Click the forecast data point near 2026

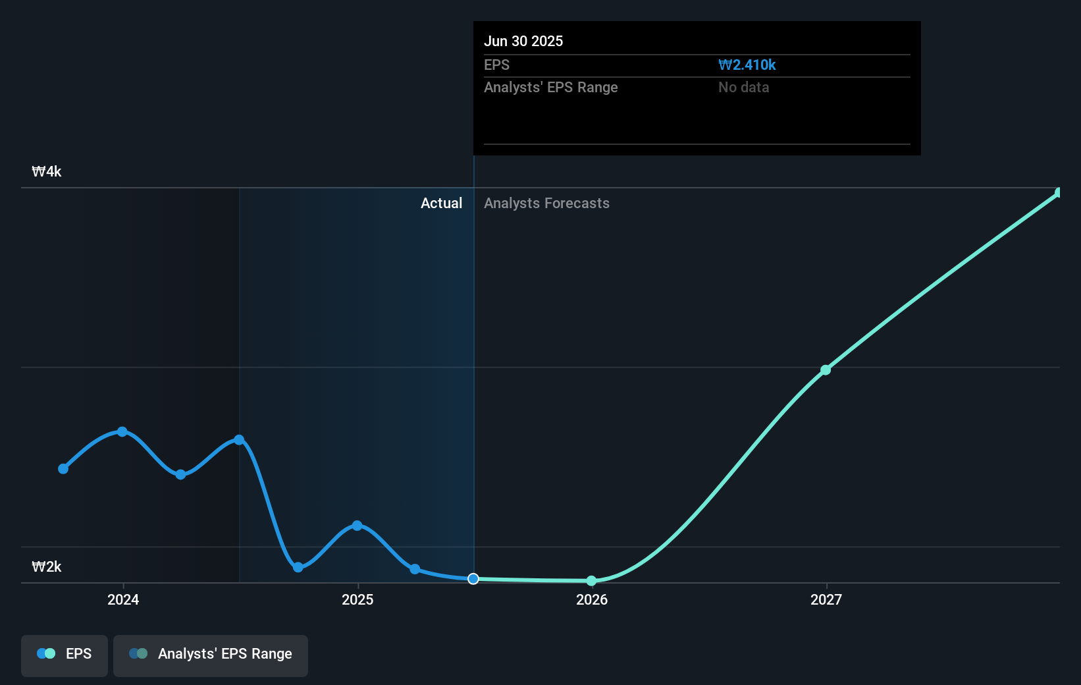pyautogui.click(x=591, y=581)
